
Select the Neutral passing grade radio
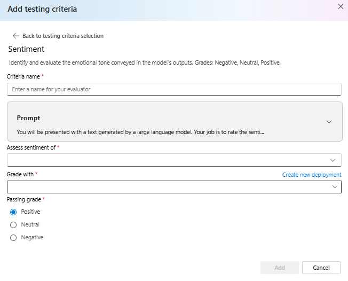point(13,225)
